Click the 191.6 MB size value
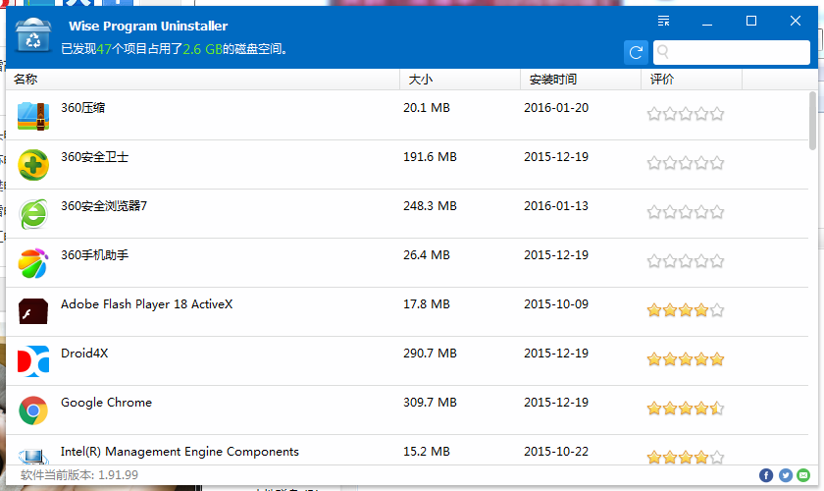This screenshot has width=824, height=491. point(430,157)
